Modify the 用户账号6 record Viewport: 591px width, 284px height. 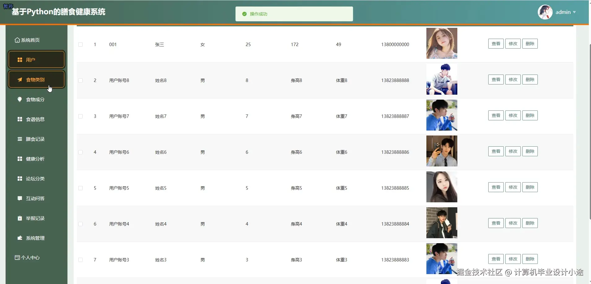point(513,151)
